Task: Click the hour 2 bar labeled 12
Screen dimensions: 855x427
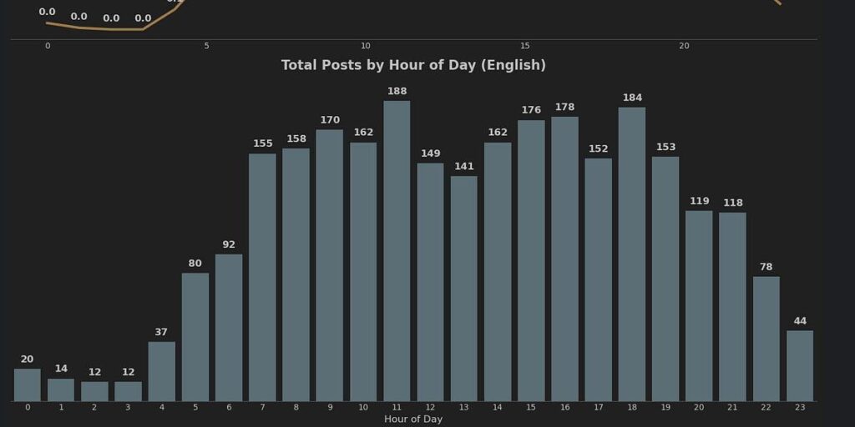Action: [94, 392]
